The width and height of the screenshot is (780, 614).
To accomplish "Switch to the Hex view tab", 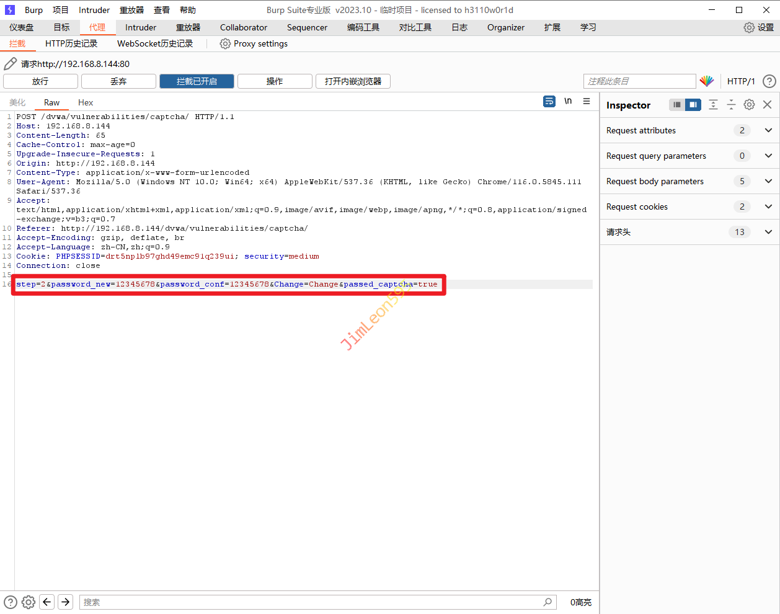I will [86, 102].
